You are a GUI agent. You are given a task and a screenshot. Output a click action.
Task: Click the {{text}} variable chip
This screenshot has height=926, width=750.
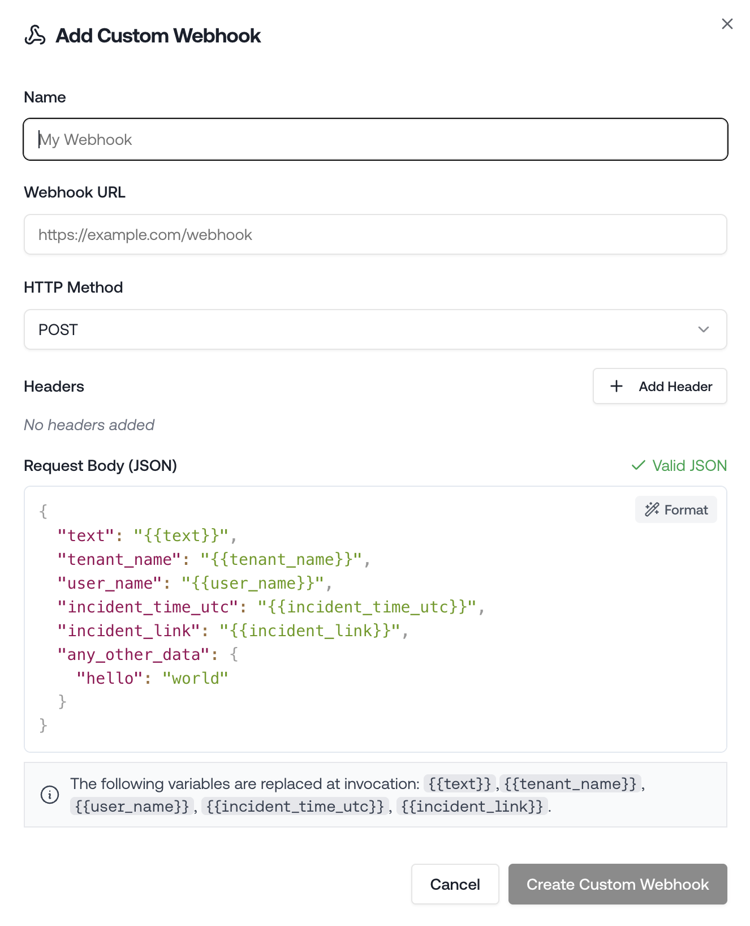(x=459, y=784)
